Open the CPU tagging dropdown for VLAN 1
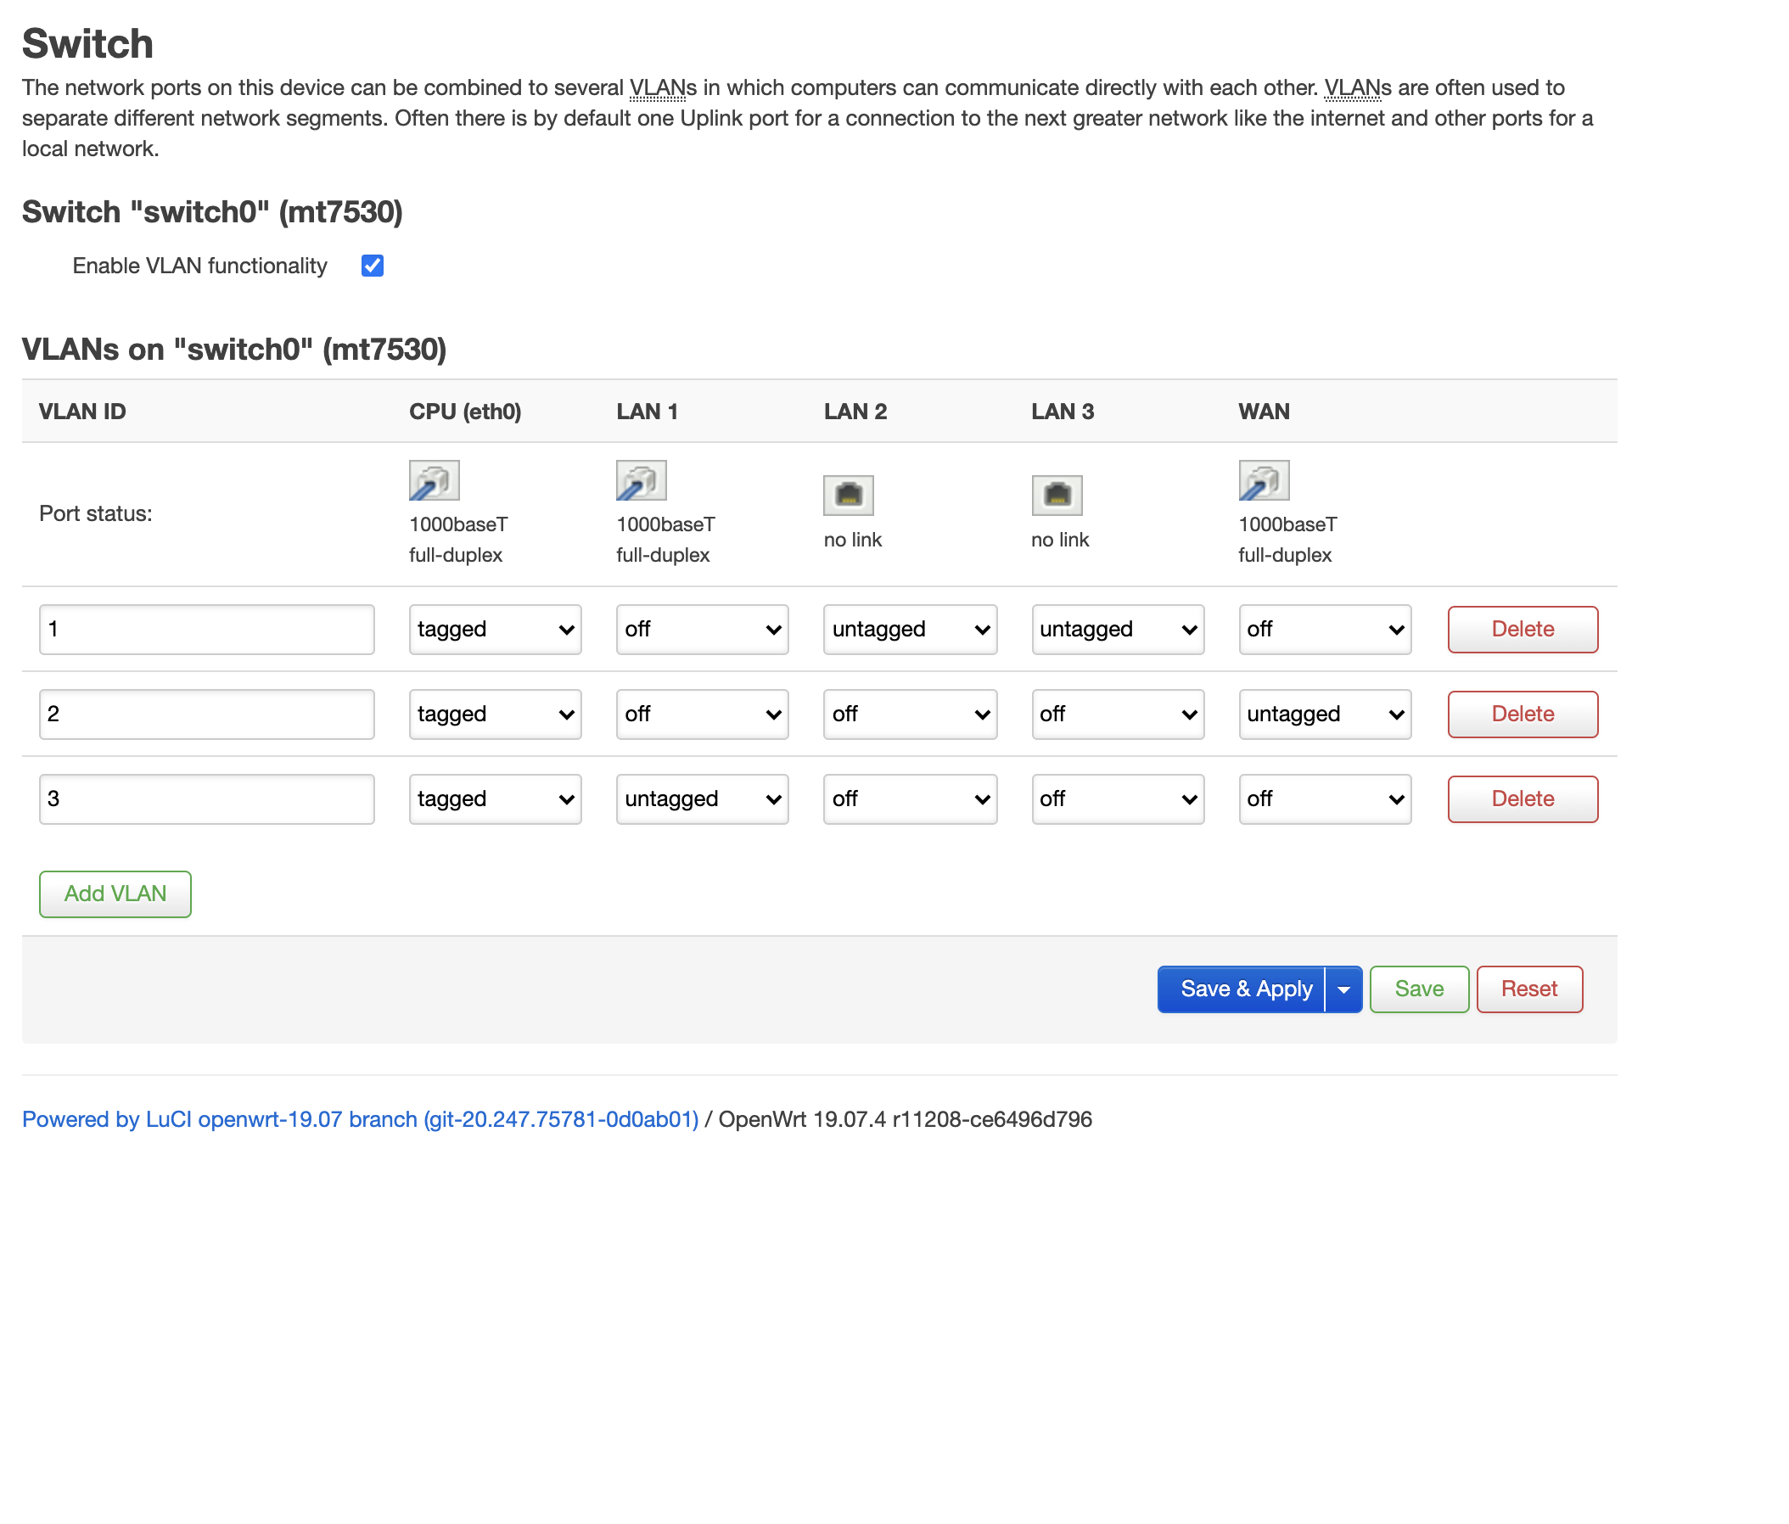 [495, 630]
